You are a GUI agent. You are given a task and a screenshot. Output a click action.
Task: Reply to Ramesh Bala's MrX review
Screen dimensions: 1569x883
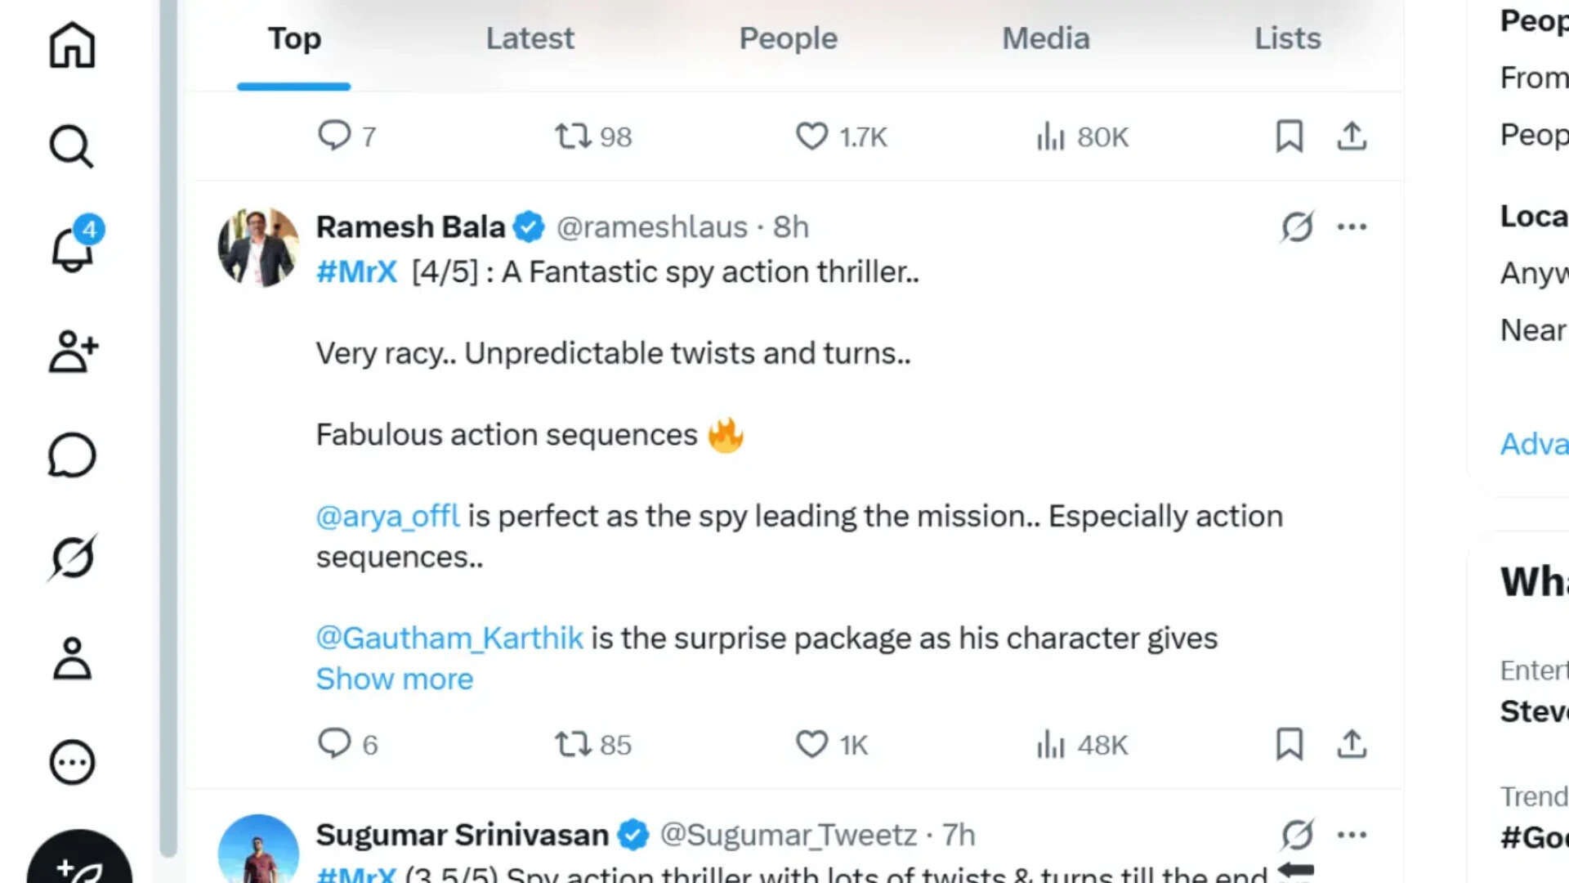click(x=334, y=743)
